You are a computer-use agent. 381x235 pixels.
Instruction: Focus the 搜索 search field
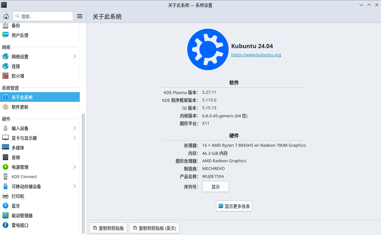coord(43,16)
